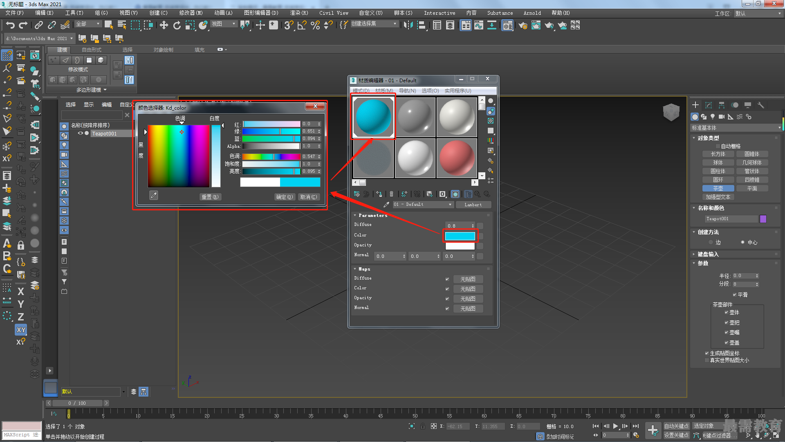Click 取消(C) in color selector
Viewport: 785px width, 442px height.
coord(308,197)
